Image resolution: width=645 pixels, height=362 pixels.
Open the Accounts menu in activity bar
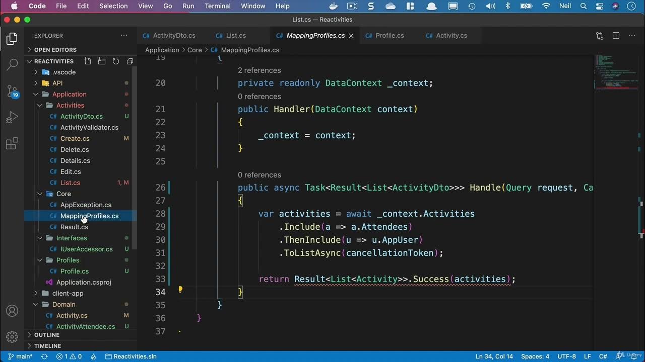pos(12,311)
